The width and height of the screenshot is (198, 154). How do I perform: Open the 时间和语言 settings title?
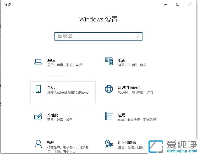(x=127, y=142)
